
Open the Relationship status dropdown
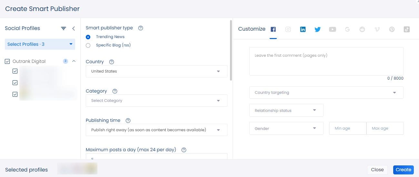[286, 110]
